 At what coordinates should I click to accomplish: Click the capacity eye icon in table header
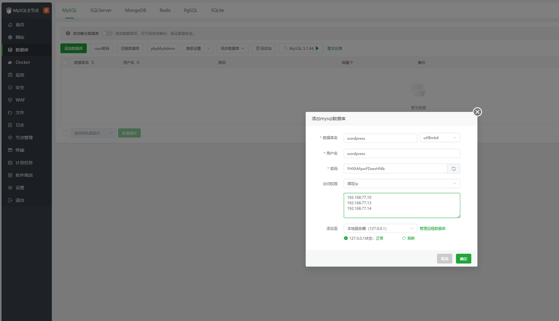tap(352, 62)
